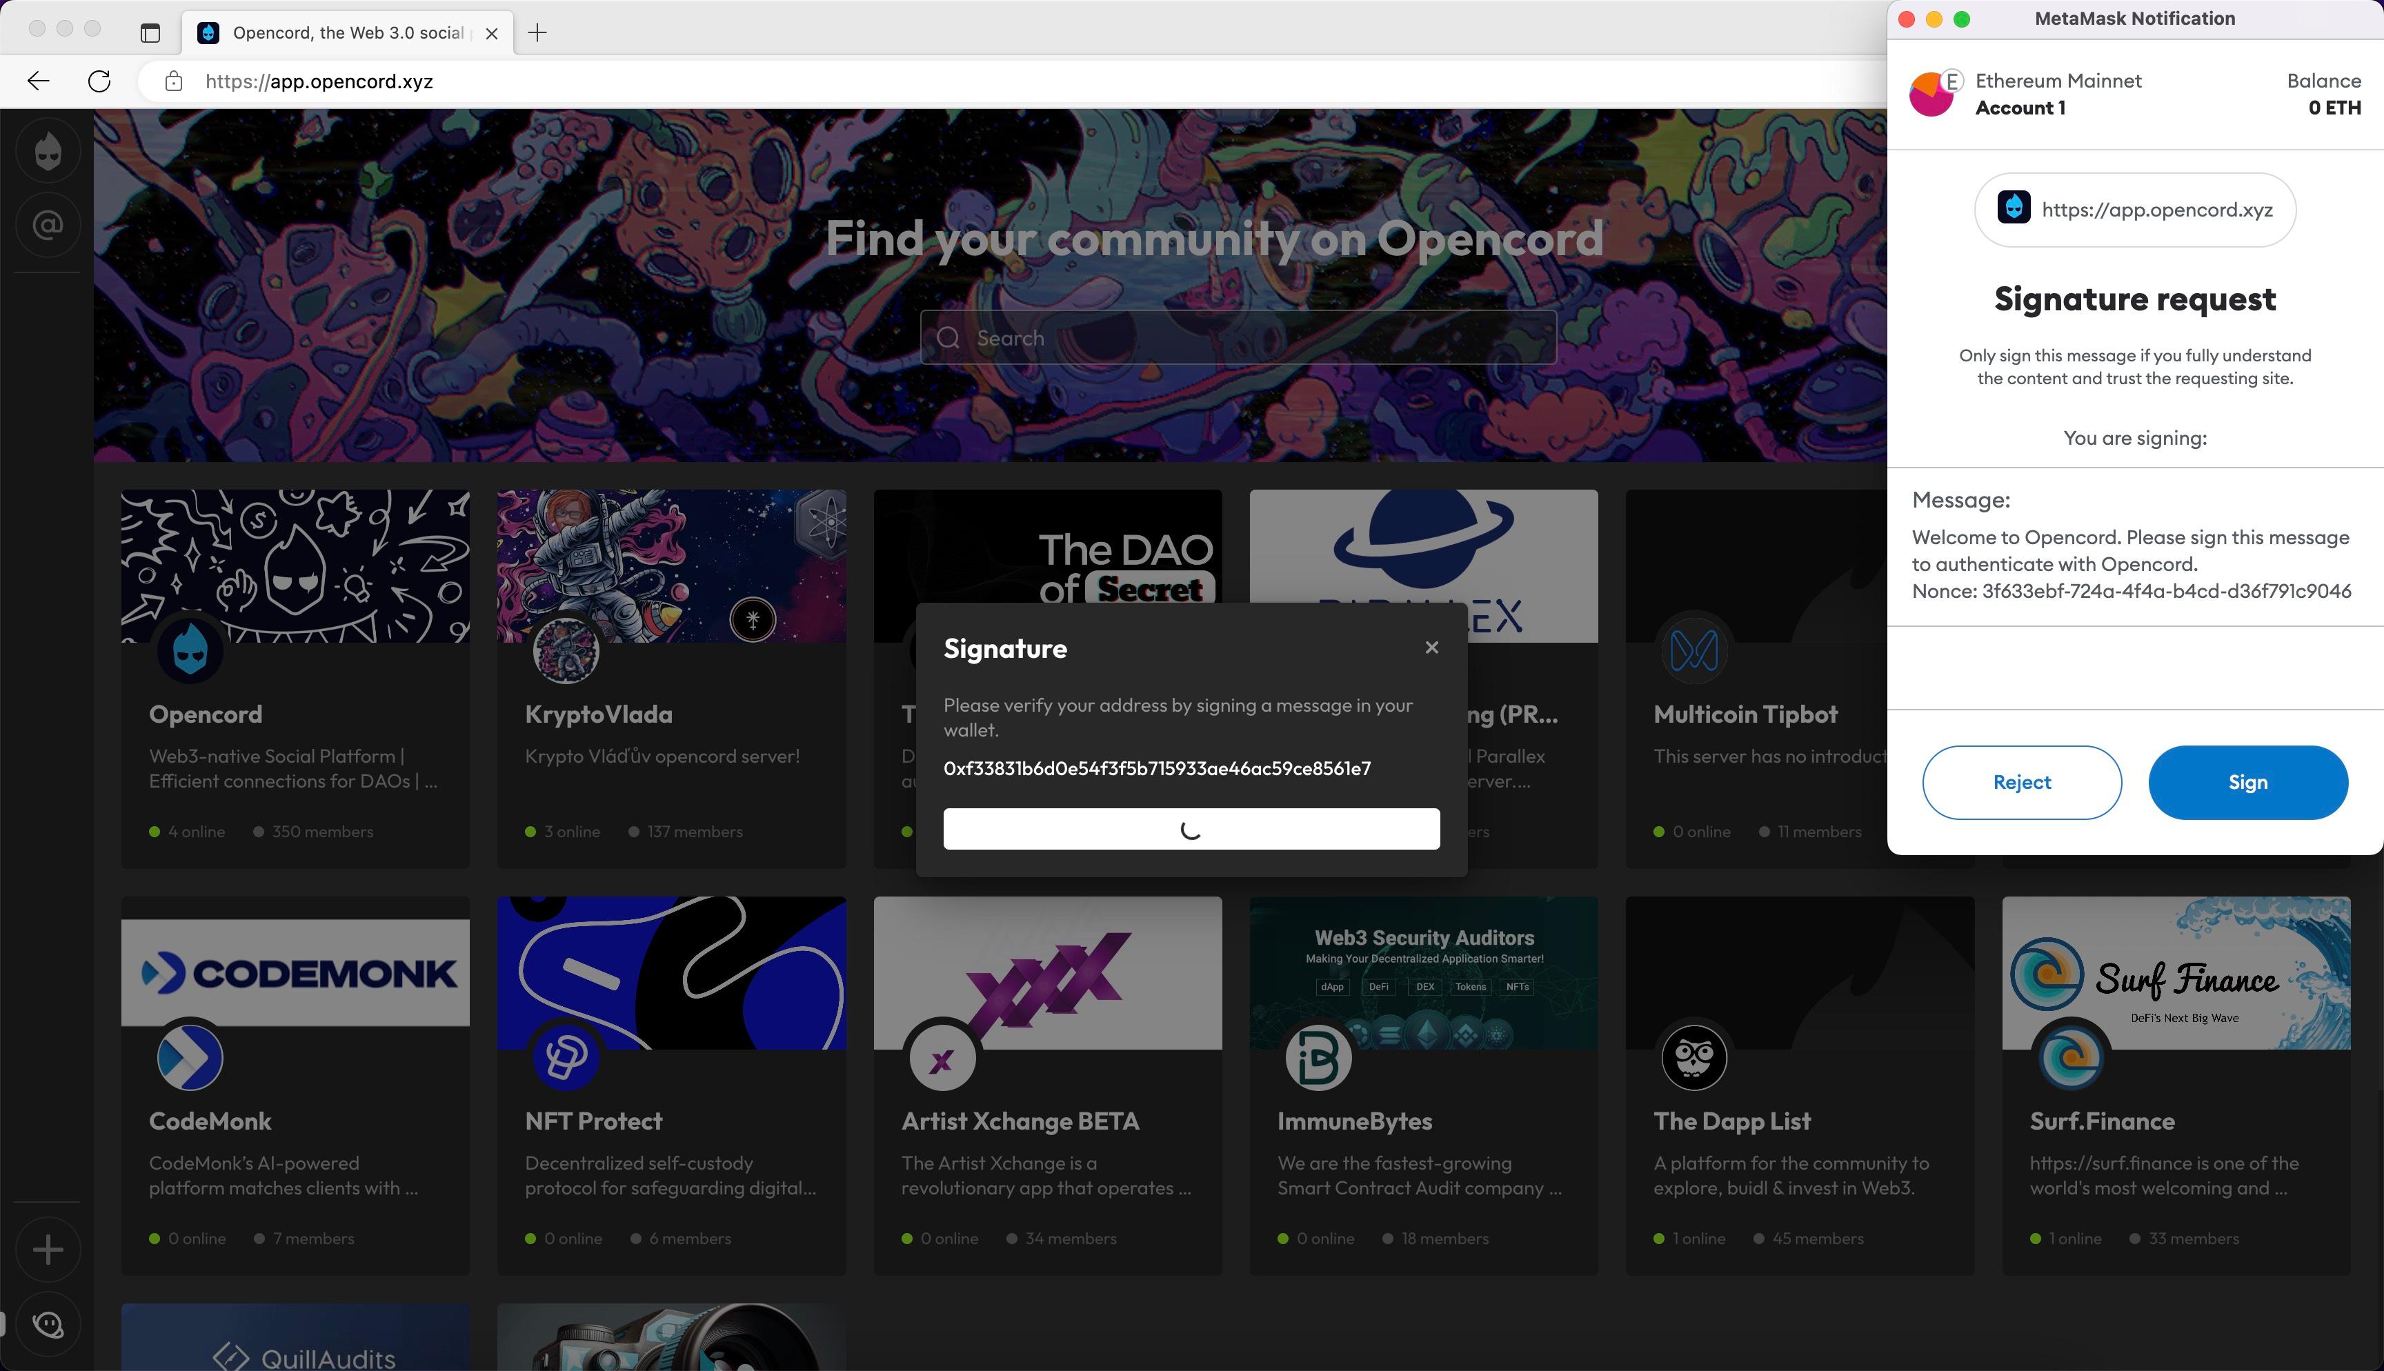Select the Opencord browser tab
The width and height of the screenshot is (2384, 1371).
tap(348, 33)
